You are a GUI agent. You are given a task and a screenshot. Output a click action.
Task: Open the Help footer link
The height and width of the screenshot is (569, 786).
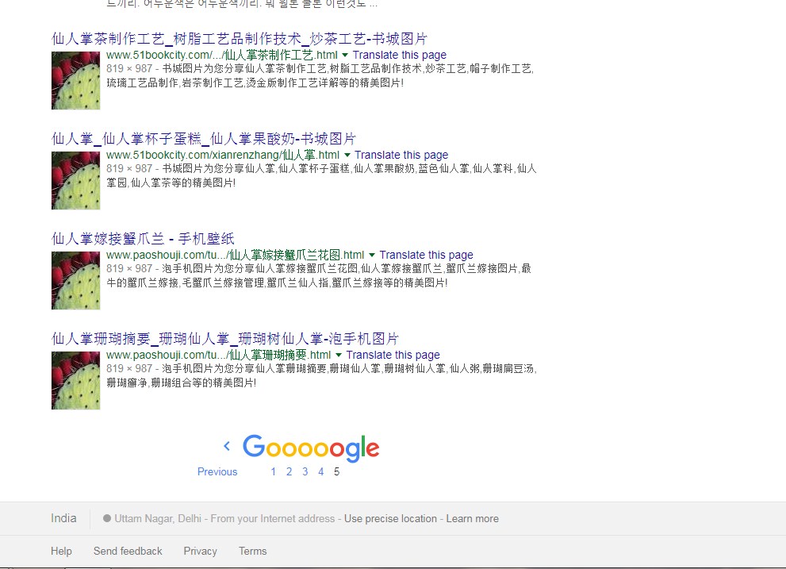click(x=61, y=551)
